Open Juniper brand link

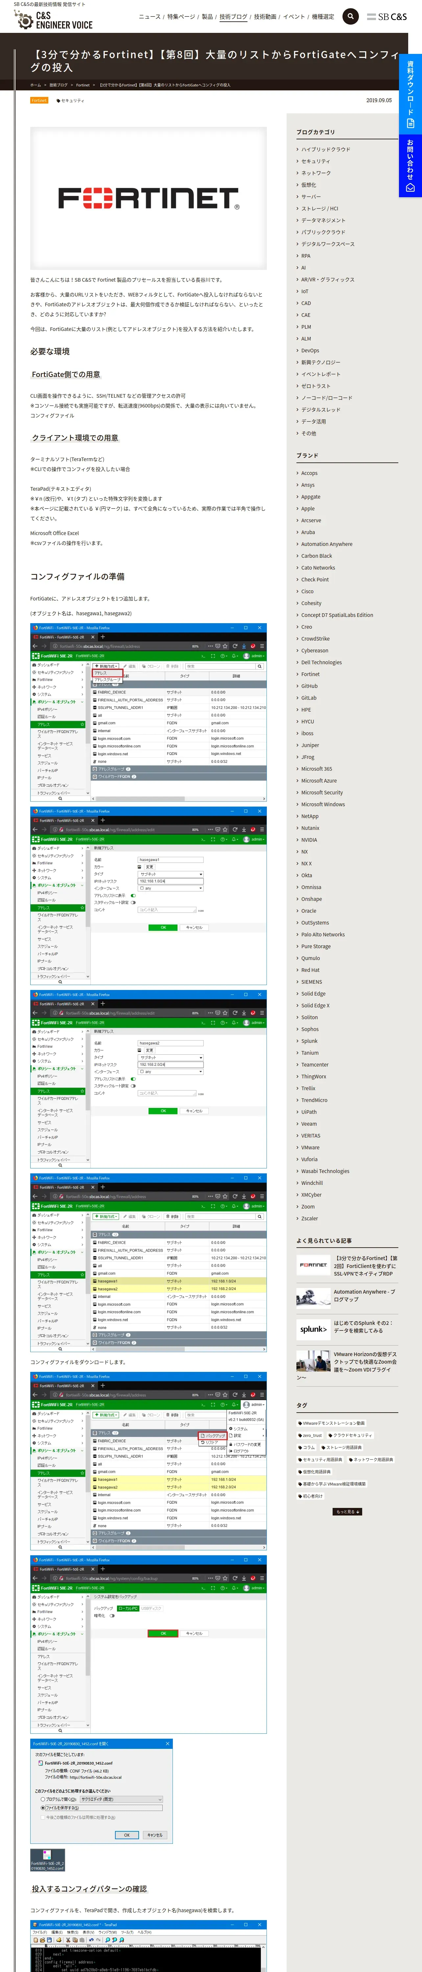click(x=310, y=745)
